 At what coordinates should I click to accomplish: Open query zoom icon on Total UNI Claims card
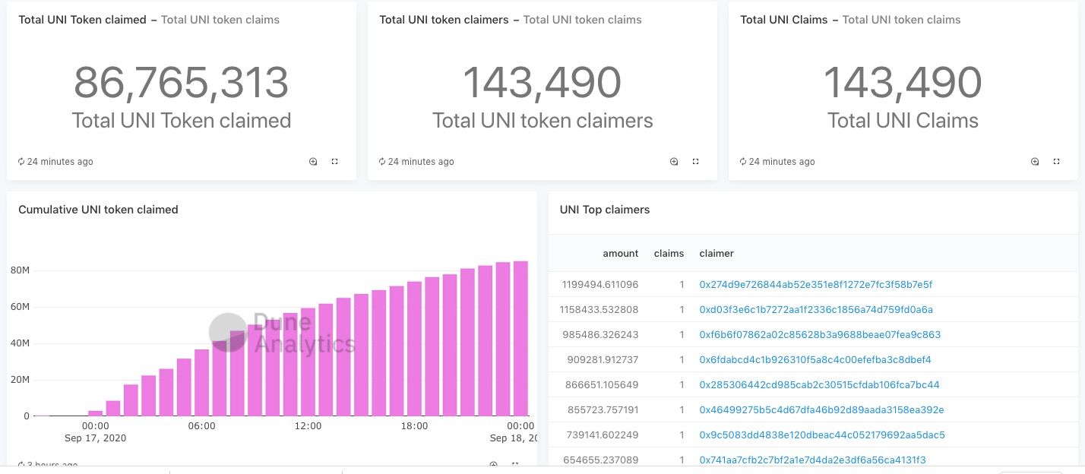coord(1035,162)
